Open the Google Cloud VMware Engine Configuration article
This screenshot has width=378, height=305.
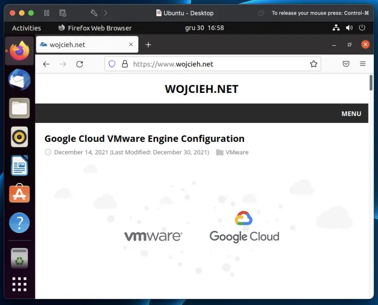pyautogui.click(x=145, y=139)
